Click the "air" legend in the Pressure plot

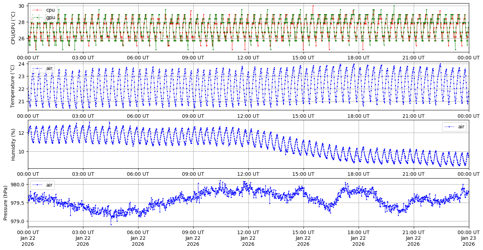(x=49, y=185)
